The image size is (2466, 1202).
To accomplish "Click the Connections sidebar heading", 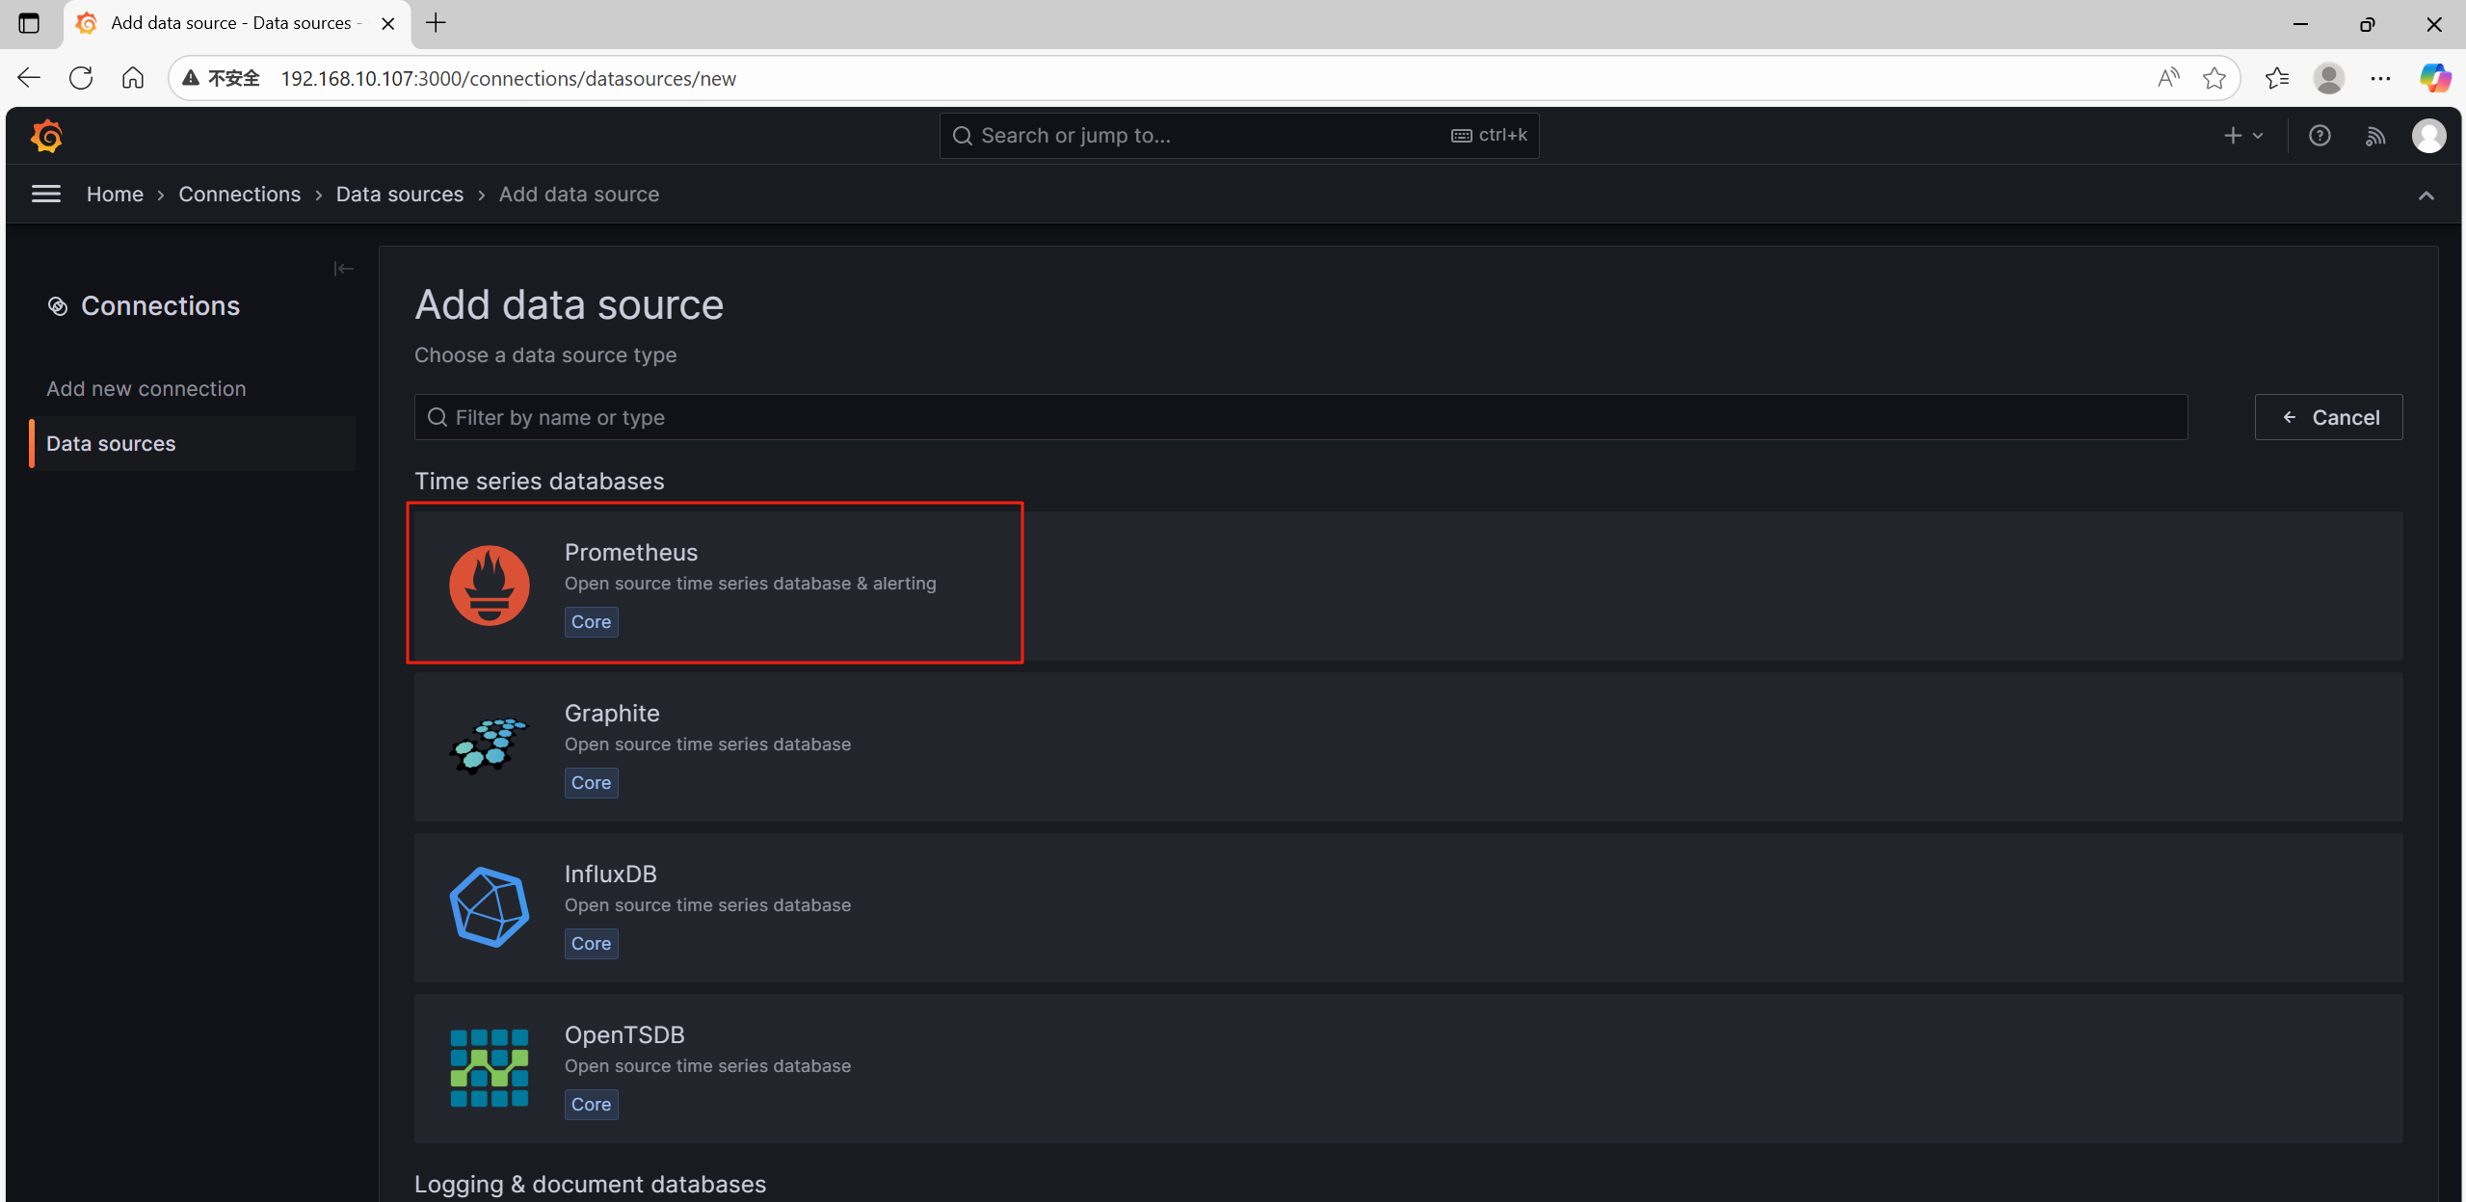I will tap(160, 306).
